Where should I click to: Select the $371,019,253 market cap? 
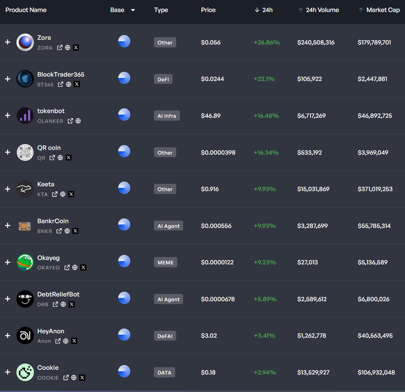pos(375,189)
